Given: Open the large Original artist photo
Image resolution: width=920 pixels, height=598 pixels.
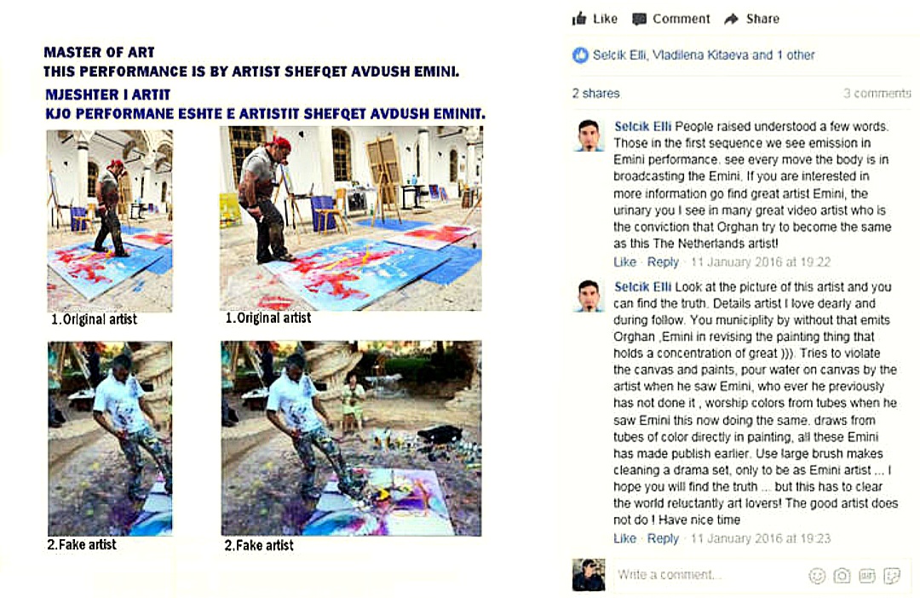Looking at the screenshot, I should pyautogui.click(x=351, y=218).
